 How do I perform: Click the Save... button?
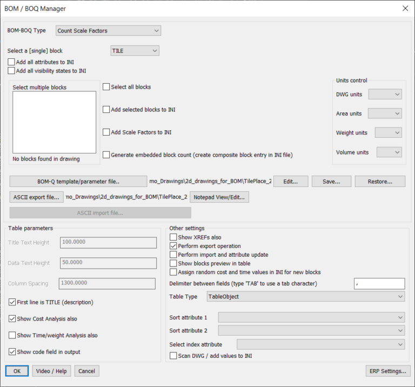(x=331, y=182)
